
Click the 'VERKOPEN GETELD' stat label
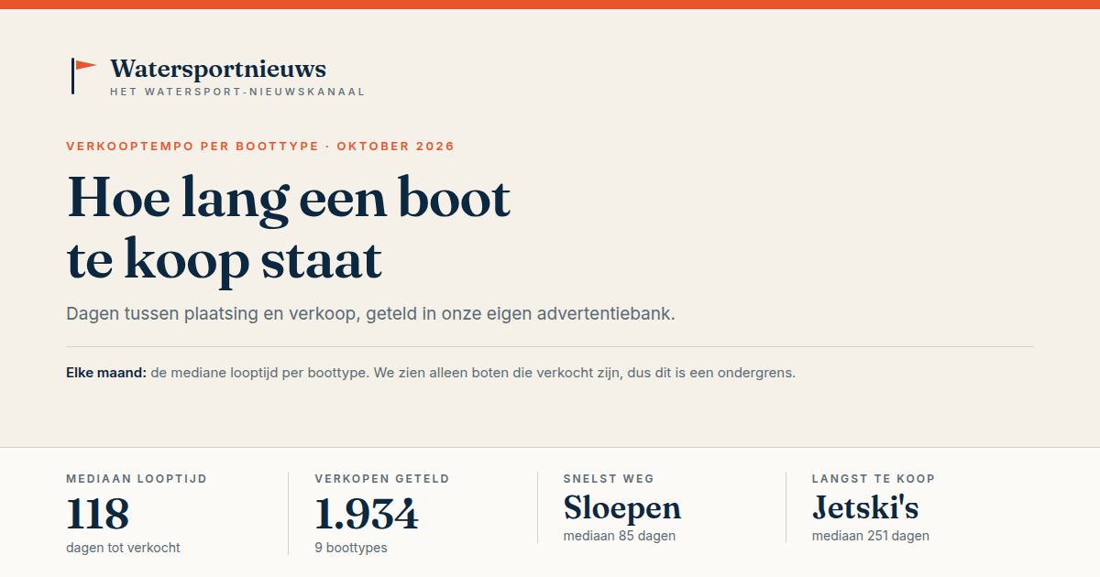[x=382, y=479]
